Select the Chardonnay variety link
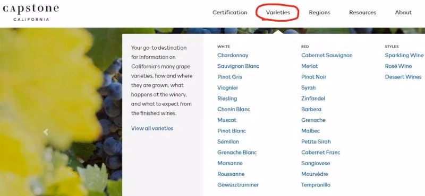The width and height of the screenshot is (425, 196). click(233, 56)
